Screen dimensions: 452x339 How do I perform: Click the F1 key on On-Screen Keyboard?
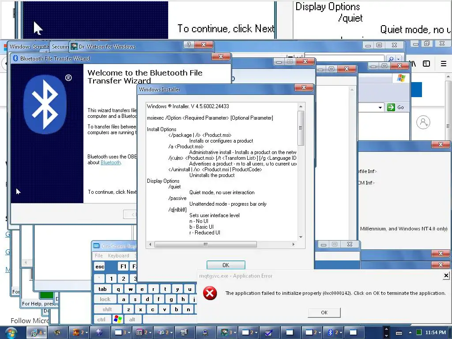pyautogui.click(x=124, y=266)
